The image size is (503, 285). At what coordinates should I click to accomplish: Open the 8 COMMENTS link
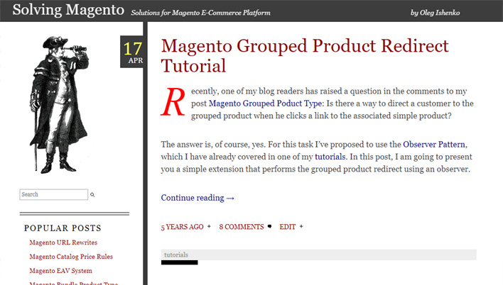242,227
